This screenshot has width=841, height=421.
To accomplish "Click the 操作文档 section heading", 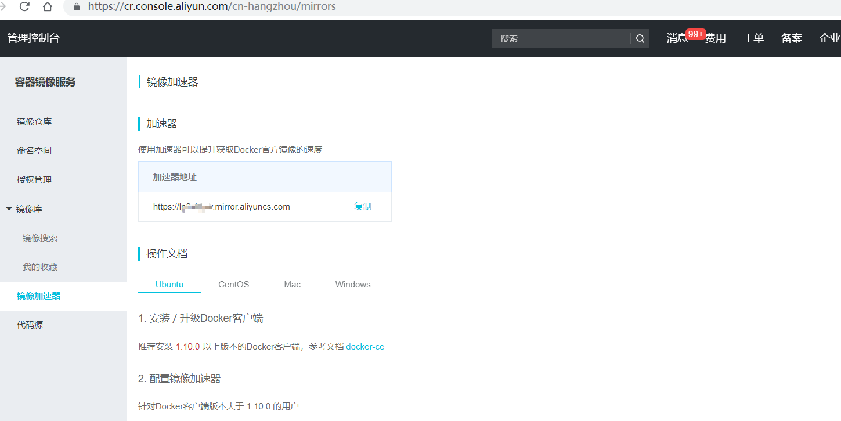I will tap(167, 254).
